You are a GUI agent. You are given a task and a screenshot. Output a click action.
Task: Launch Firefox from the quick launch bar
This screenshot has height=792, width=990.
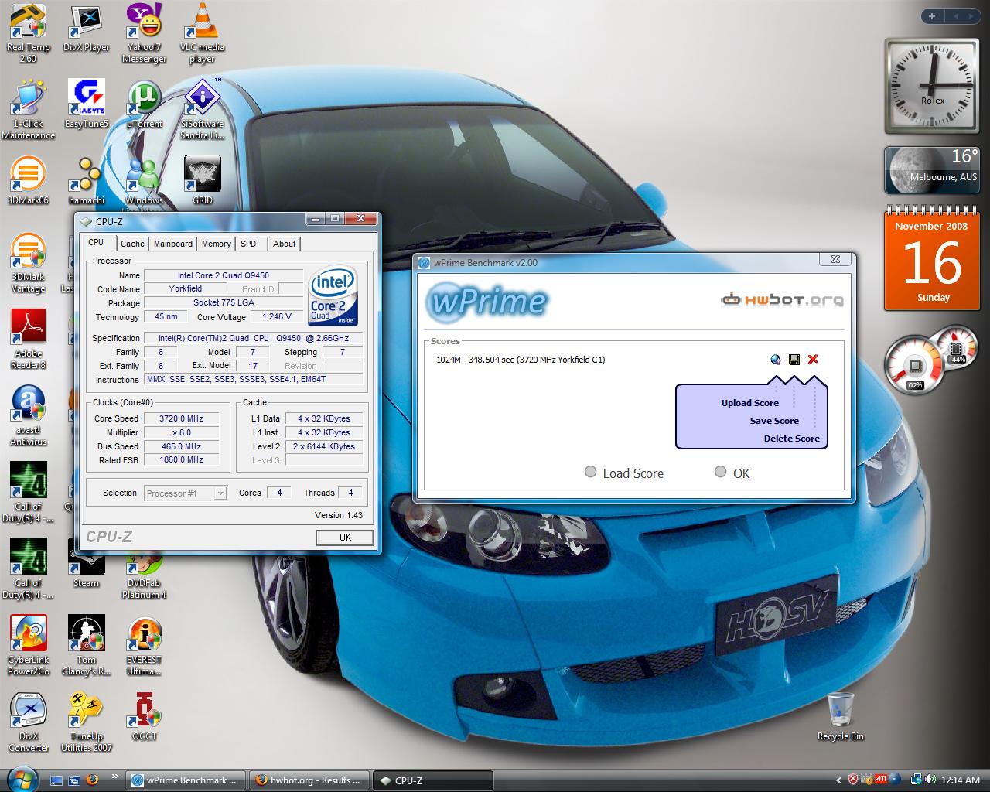pos(94,780)
